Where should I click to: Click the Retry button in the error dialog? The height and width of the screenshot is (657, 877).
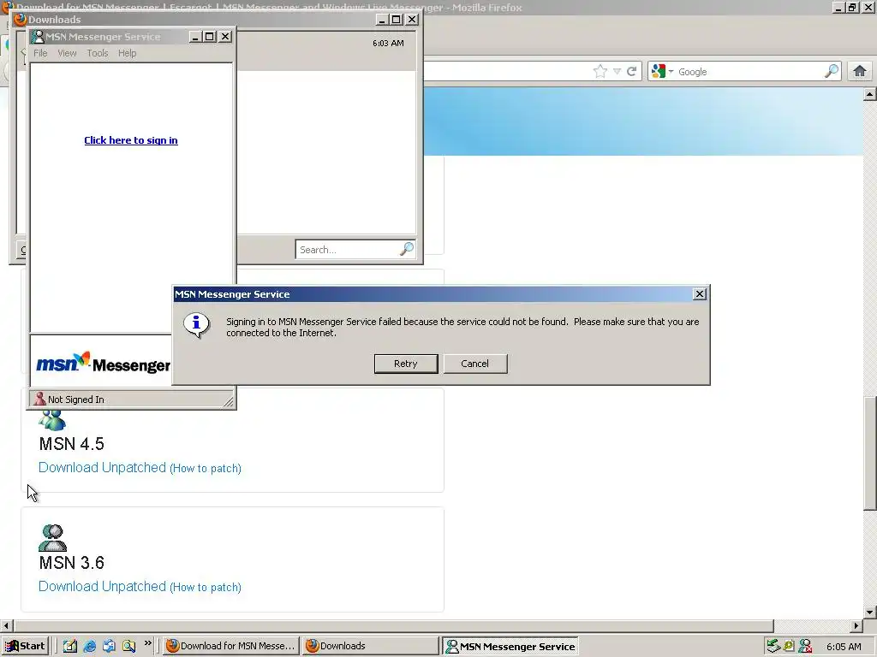pos(405,364)
